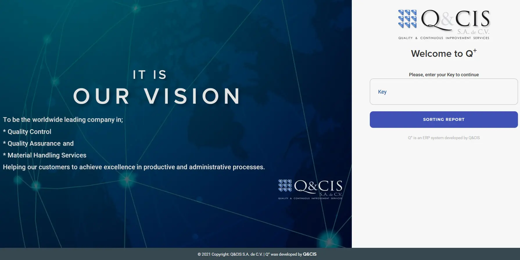
Task: Click the 'Helping our customers to achieve excellence' sentence
Action: point(134,167)
